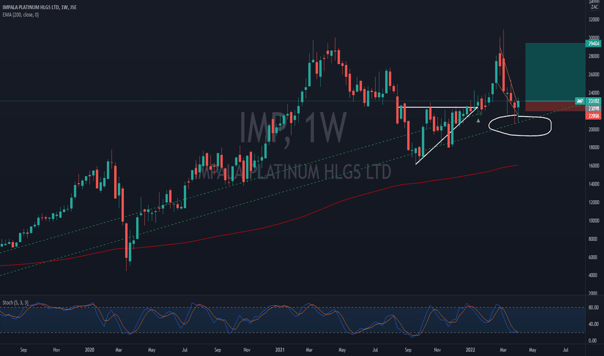Click the 10000 price axis label

[594, 221]
